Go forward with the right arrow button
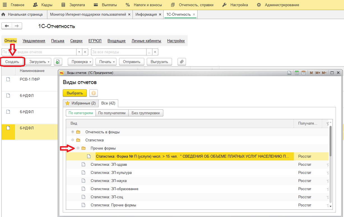344x217 pixels. (x=17, y=26)
